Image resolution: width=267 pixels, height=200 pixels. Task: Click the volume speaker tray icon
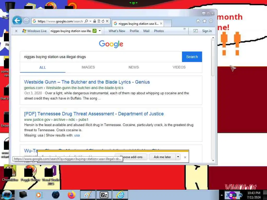pos(241,195)
